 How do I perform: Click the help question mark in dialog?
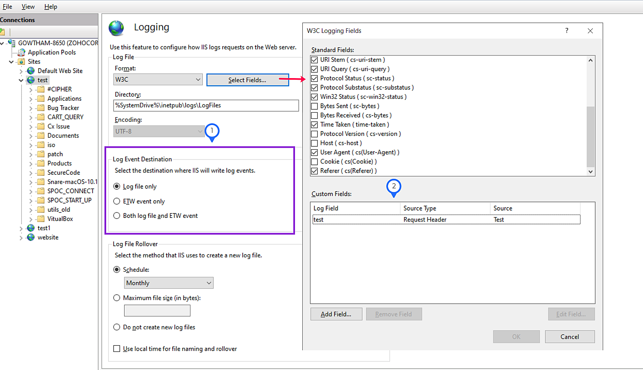coord(566,31)
